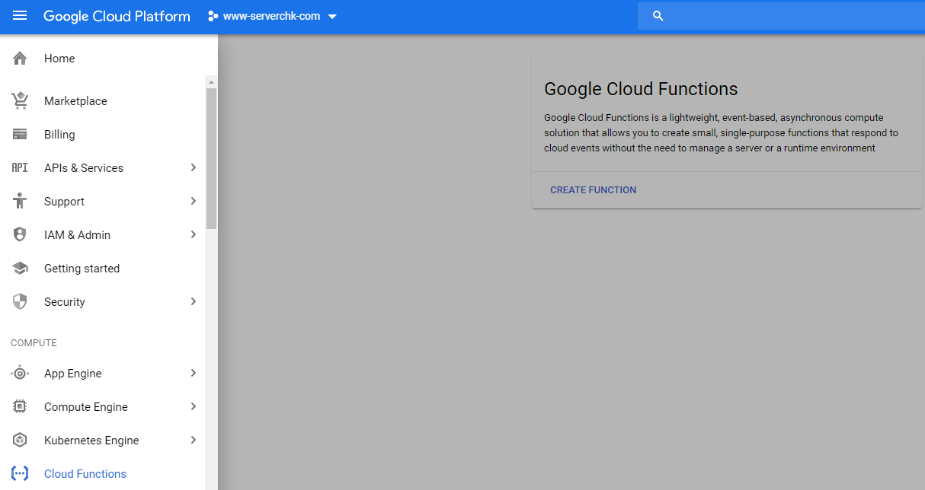Expand the APIs & Services menu

pyautogui.click(x=193, y=167)
